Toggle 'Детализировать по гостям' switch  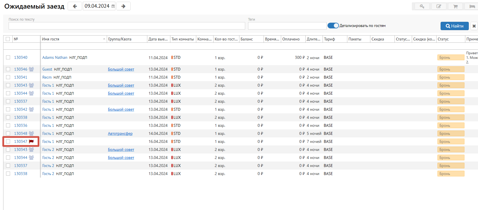click(x=333, y=26)
